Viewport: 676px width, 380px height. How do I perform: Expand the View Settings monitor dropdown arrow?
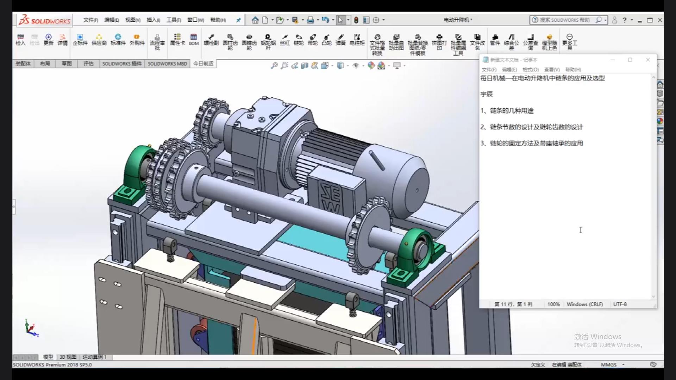coord(405,65)
